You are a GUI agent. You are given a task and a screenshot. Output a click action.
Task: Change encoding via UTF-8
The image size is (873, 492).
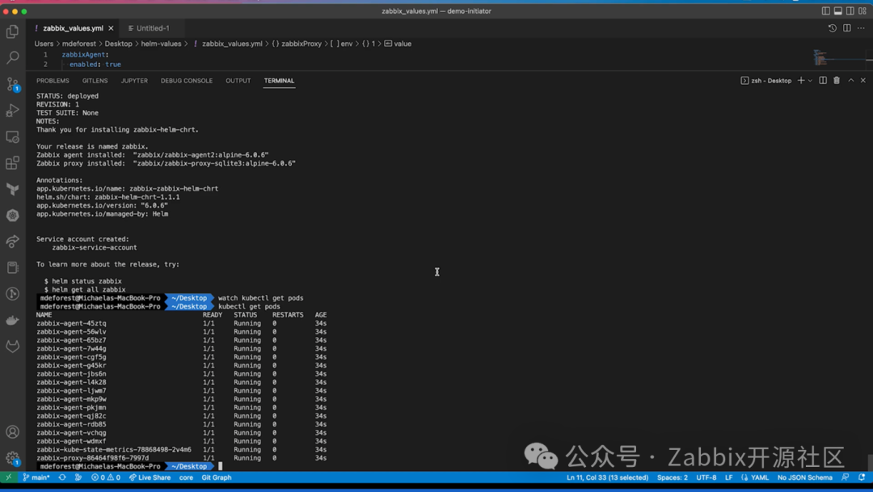coord(706,477)
